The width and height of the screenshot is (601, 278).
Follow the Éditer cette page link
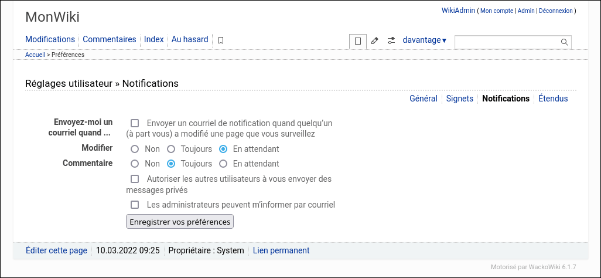point(56,250)
